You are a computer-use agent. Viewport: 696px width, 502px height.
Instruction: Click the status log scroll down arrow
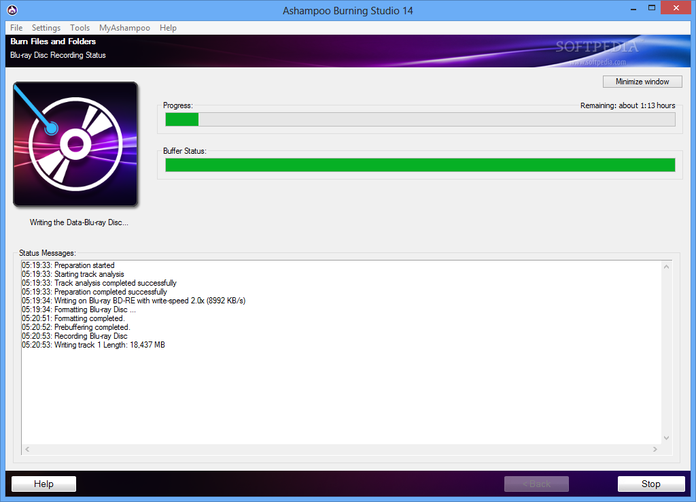point(666,438)
